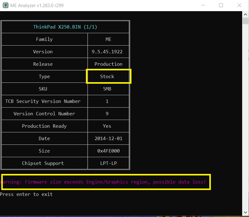The image size is (249, 217).
Task: Click the scrollbar up arrow
Action: (x=245, y=15)
